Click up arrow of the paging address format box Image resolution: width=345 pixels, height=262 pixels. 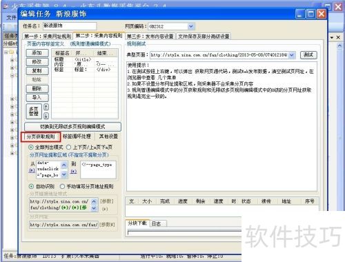[x=94, y=201]
